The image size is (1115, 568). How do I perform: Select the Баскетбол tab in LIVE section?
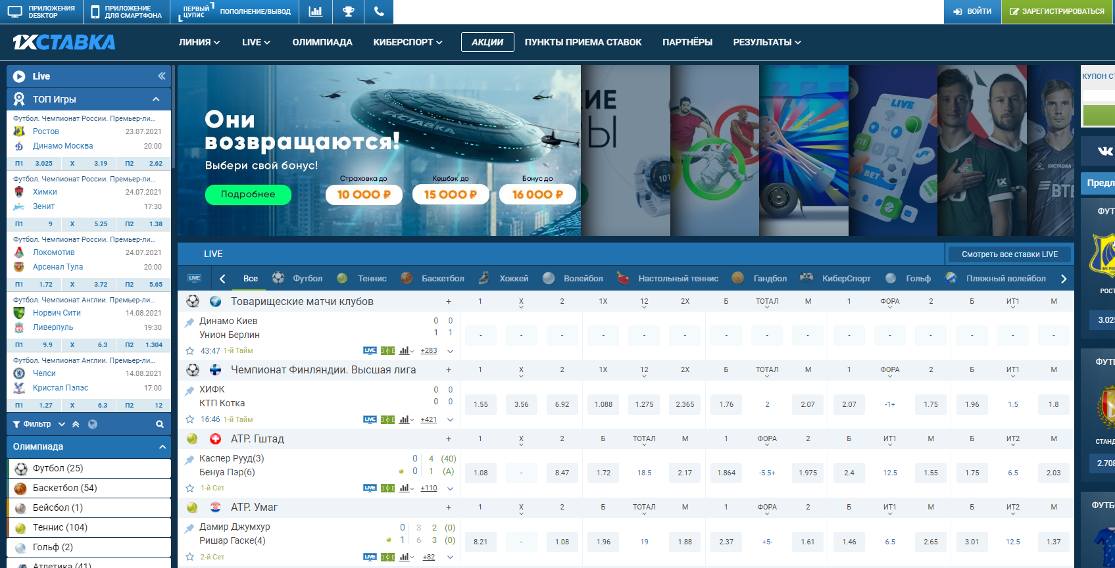coord(433,279)
